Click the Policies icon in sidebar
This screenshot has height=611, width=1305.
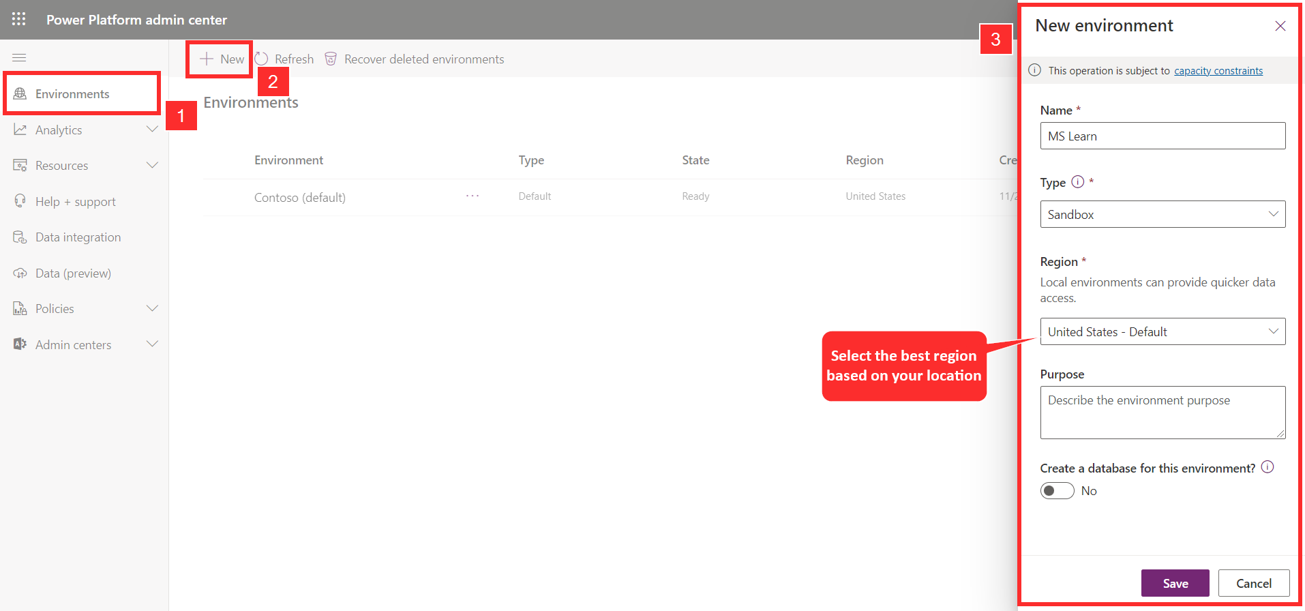[20, 308]
